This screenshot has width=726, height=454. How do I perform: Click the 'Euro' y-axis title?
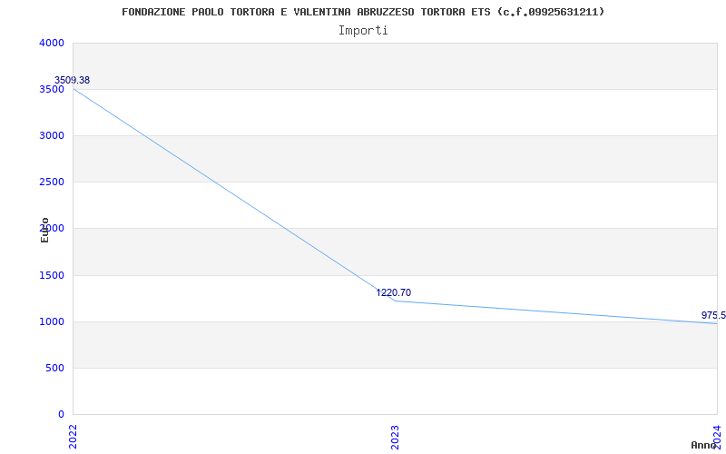tap(44, 230)
